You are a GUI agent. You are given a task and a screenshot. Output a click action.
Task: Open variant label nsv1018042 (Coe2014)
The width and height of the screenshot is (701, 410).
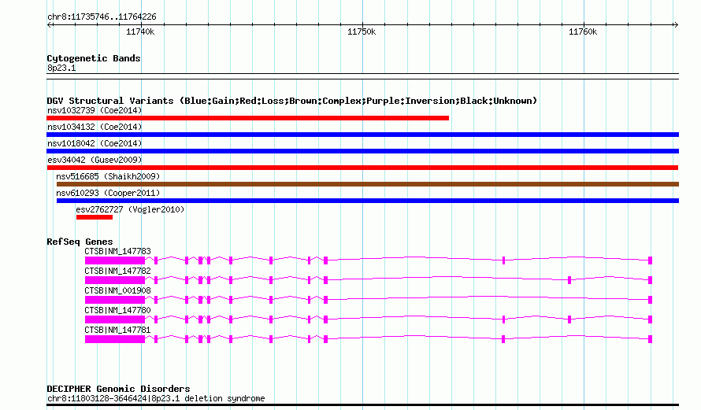(x=95, y=143)
